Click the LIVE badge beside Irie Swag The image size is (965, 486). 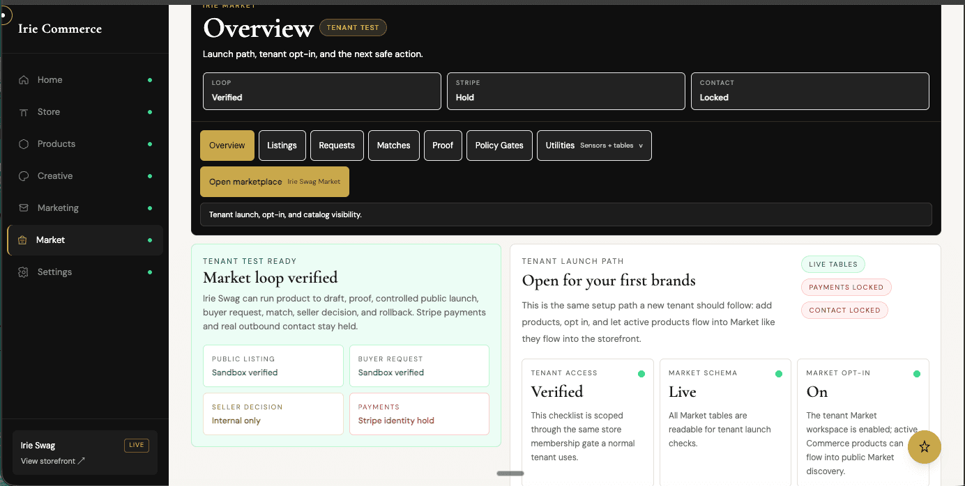(x=137, y=446)
